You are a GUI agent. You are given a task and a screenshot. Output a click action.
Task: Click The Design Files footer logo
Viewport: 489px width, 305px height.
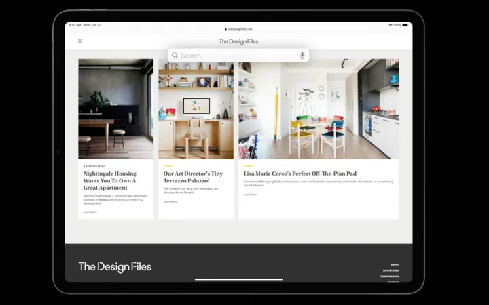pyautogui.click(x=115, y=266)
